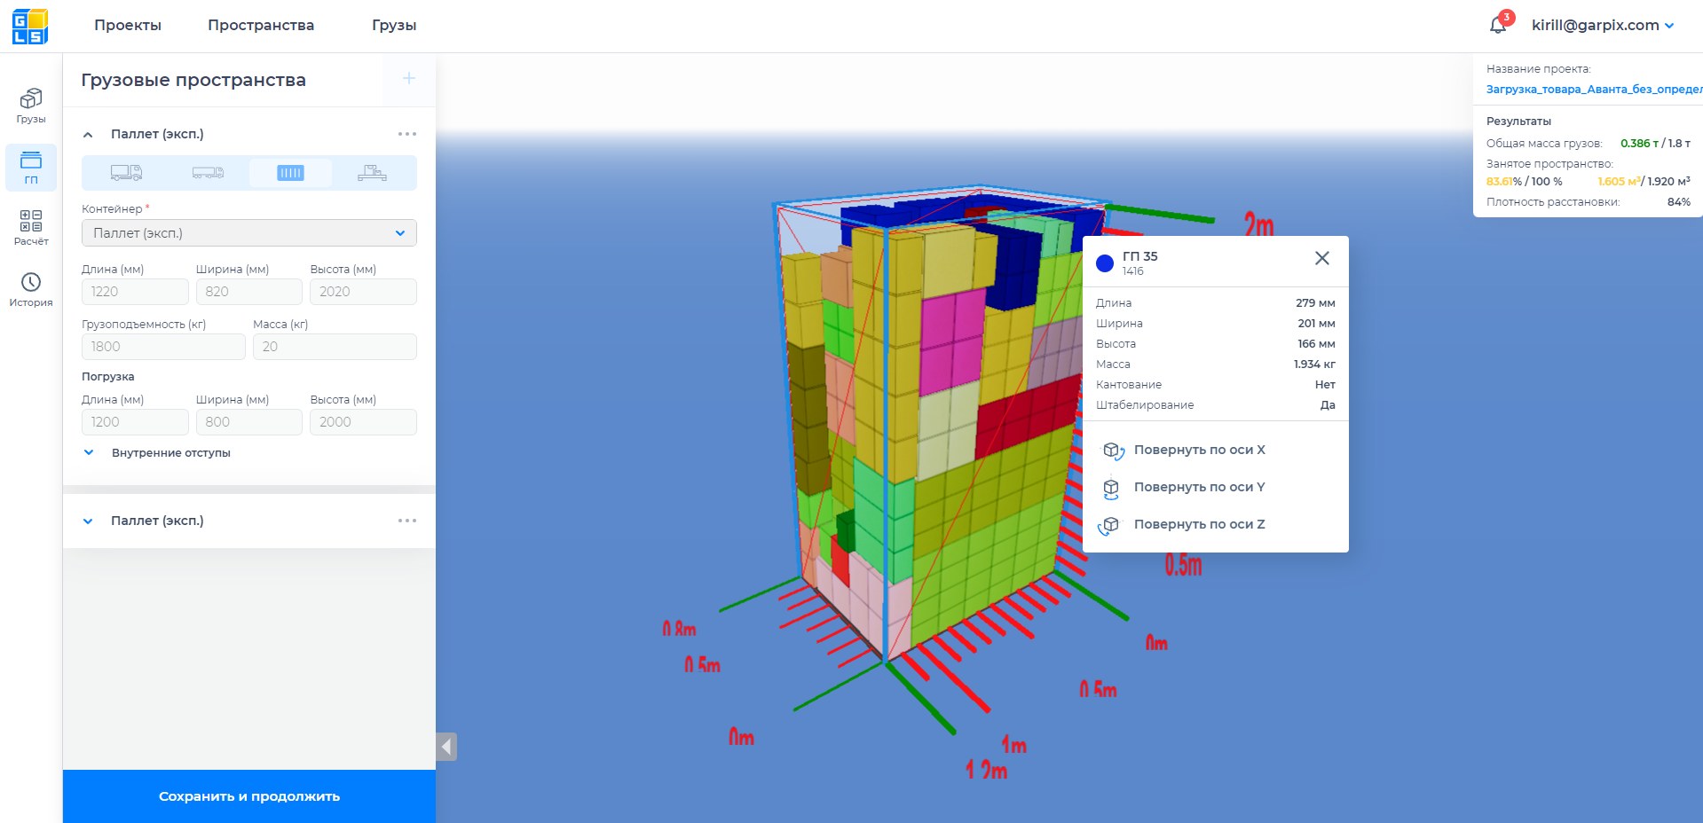This screenshot has width=1703, height=823.
Task: Click Повернуть по оси X
Action: click(1199, 450)
